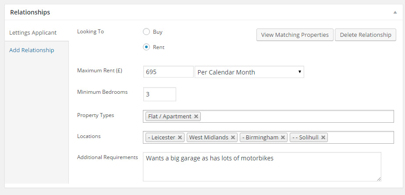The width and height of the screenshot is (405, 195).
Task: Switch to the Lettings Applicant tab
Action: coord(33,32)
